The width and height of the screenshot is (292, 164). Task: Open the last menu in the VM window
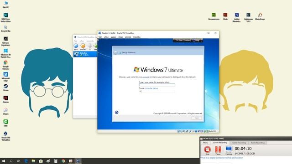pos(137,37)
